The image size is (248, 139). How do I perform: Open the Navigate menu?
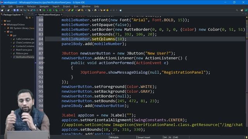(44, 7)
